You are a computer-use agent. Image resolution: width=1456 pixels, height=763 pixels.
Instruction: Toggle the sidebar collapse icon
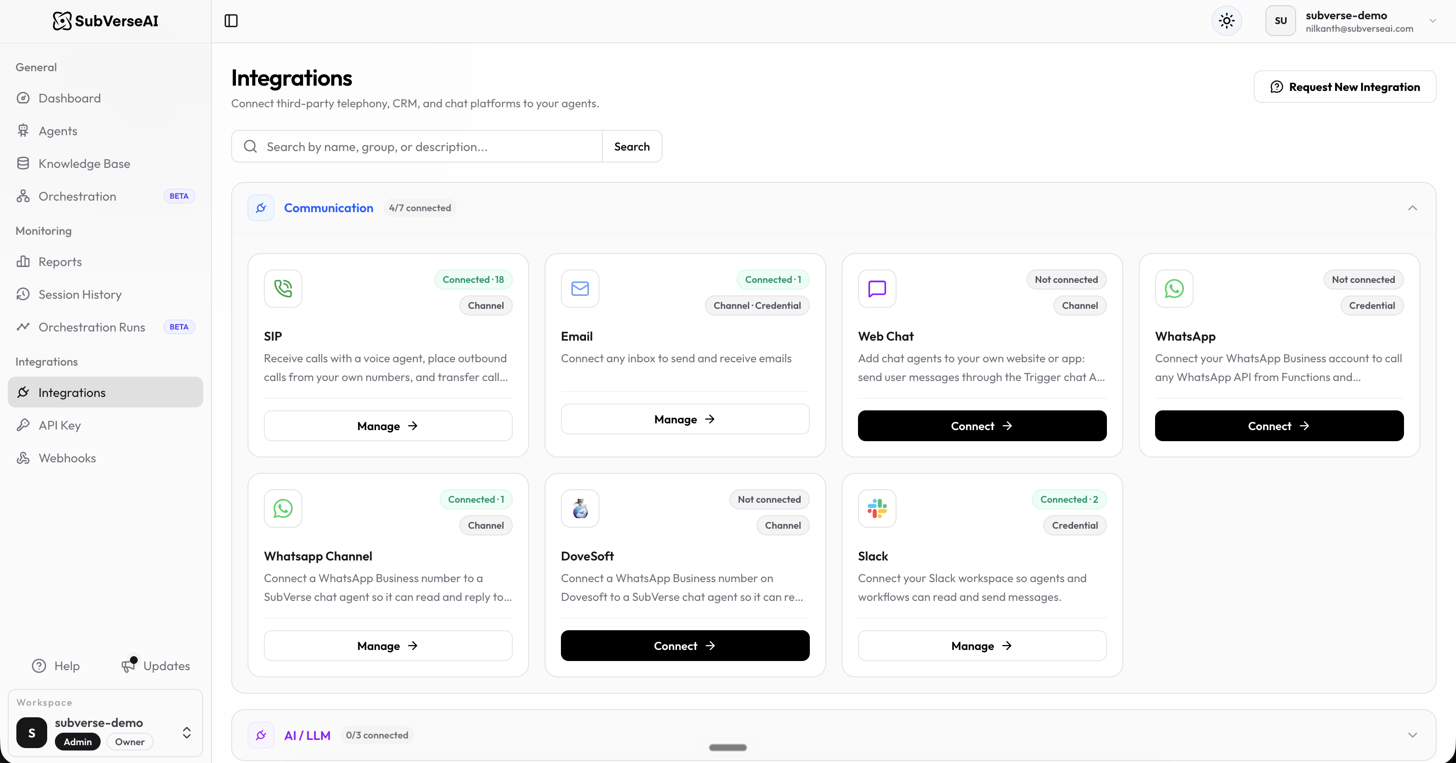pos(231,21)
